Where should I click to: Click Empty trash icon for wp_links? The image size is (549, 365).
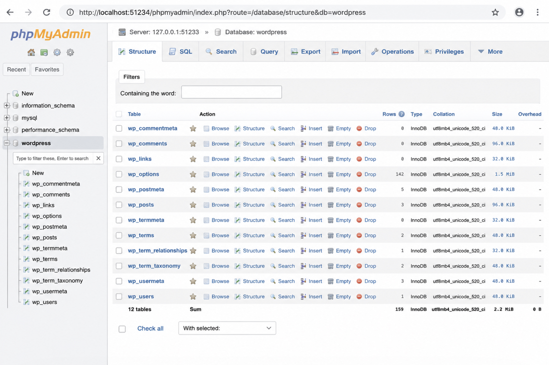(331, 159)
